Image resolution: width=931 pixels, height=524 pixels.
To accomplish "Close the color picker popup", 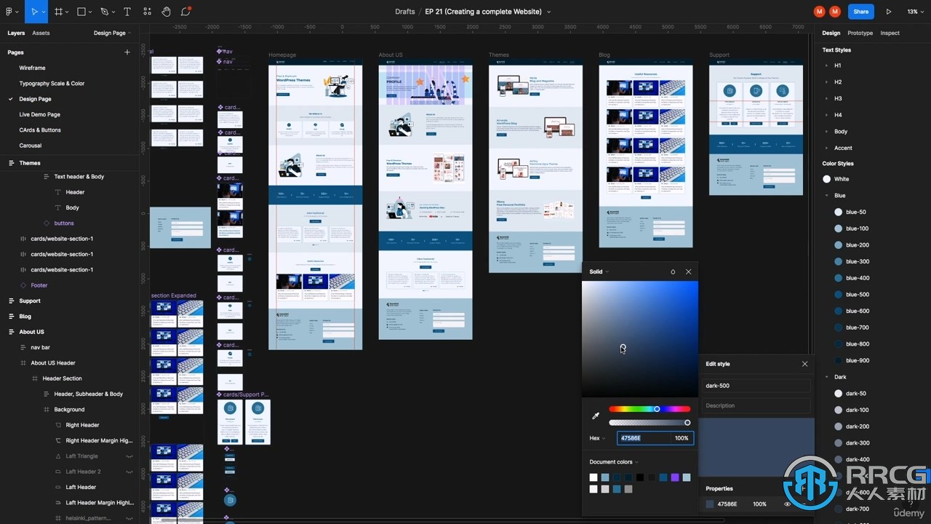I will click(688, 271).
